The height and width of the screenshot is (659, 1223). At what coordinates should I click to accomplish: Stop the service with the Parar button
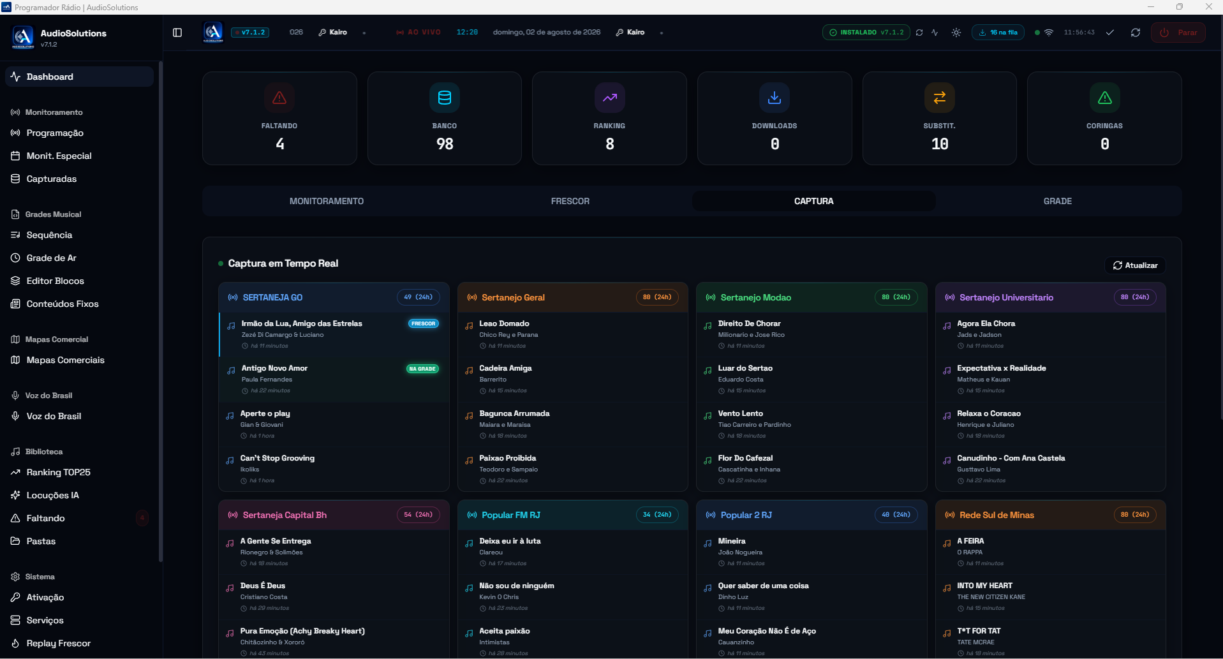1178,33
